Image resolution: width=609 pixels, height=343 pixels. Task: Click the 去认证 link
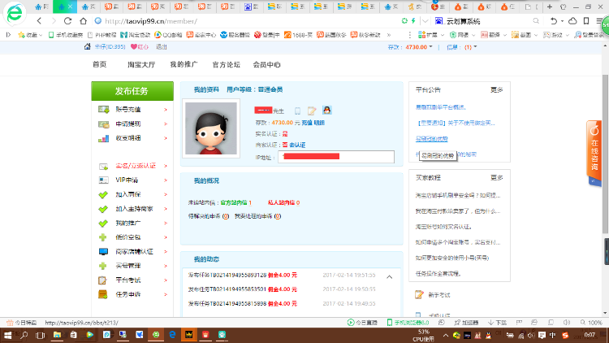pyautogui.click(x=297, y=145)
